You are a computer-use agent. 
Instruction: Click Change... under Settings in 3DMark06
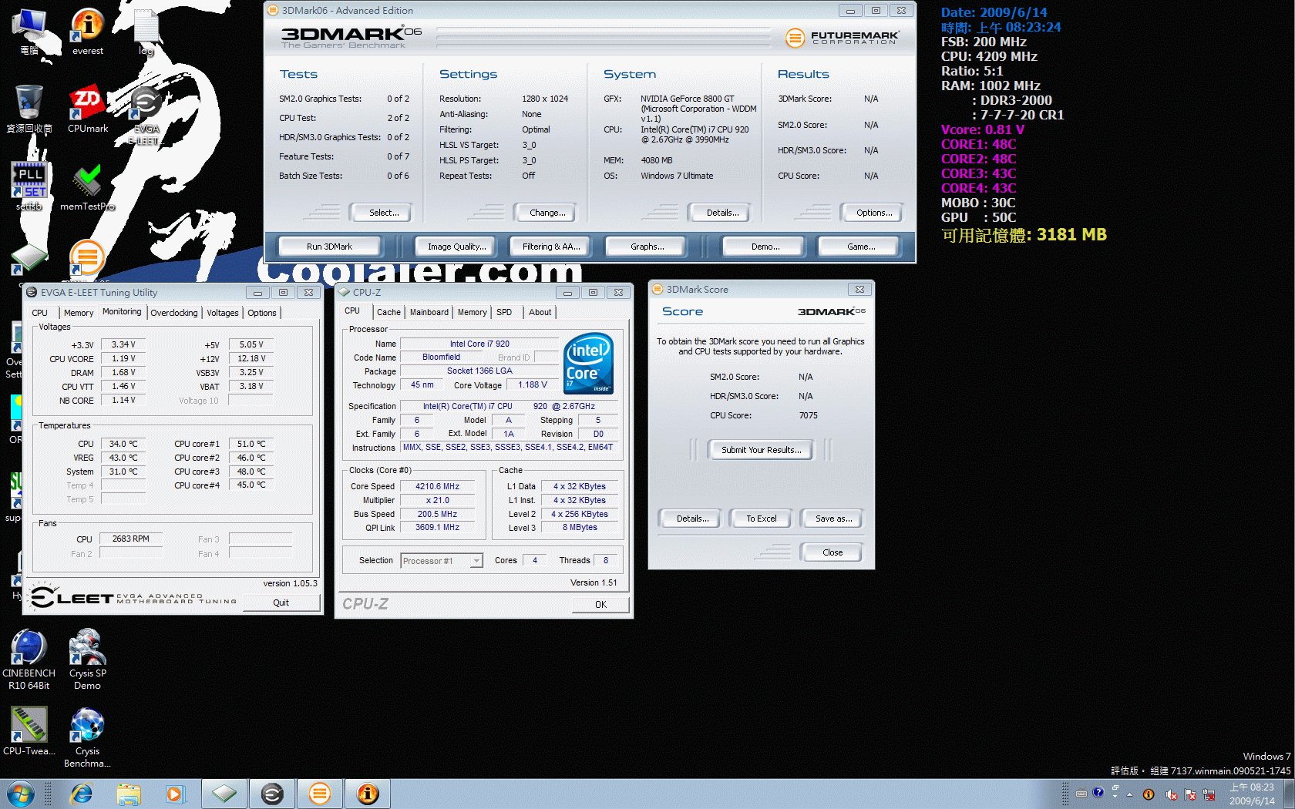(544, 213)
